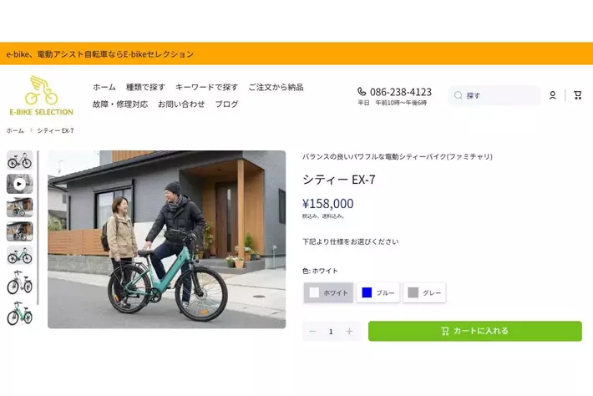The image size is (593, 396).
Task: Play the product video thumbnail
Action: tap(20, 184)
